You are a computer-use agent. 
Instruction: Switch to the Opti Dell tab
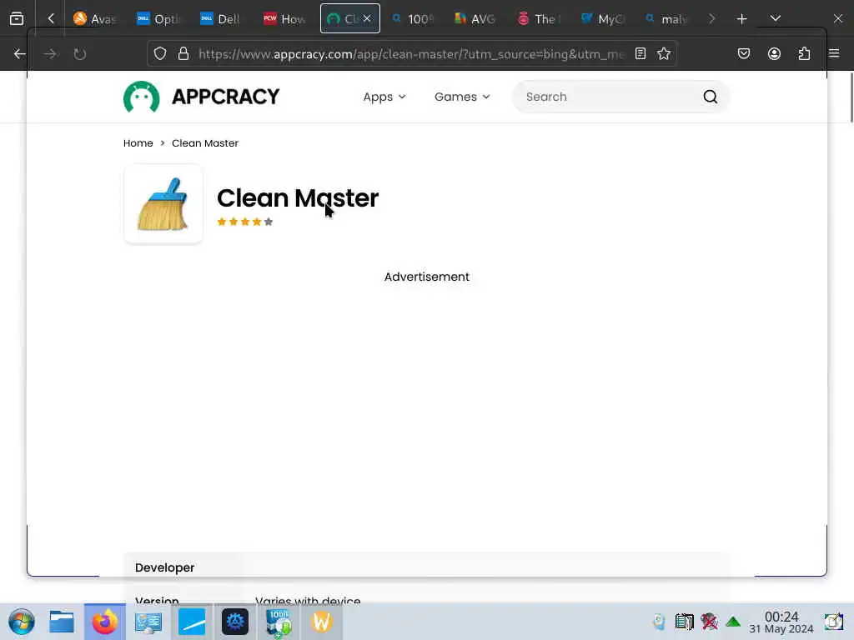coord(158,18)
